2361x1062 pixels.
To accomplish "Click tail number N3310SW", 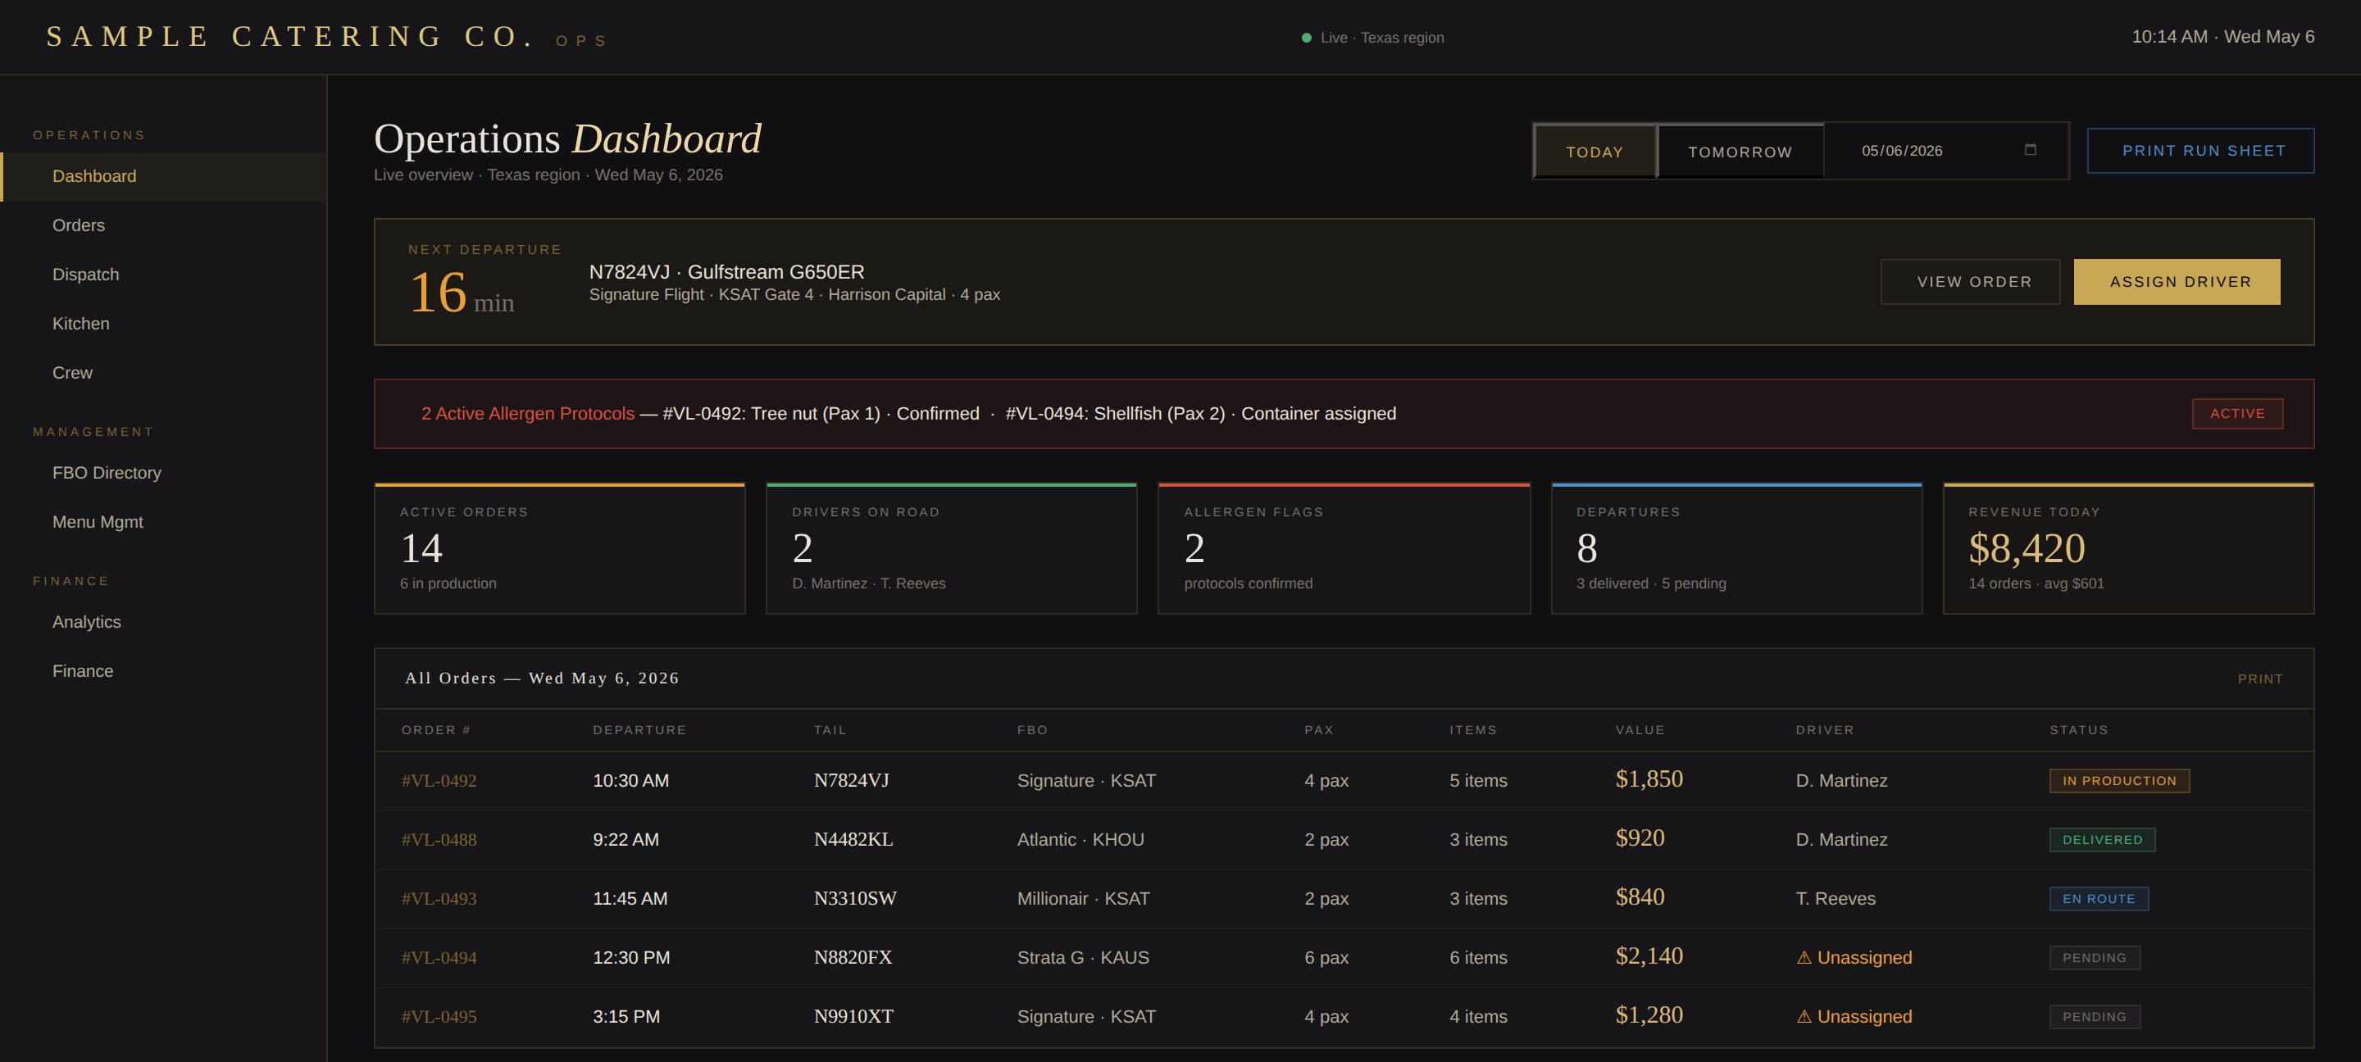I will coord(855,899).
